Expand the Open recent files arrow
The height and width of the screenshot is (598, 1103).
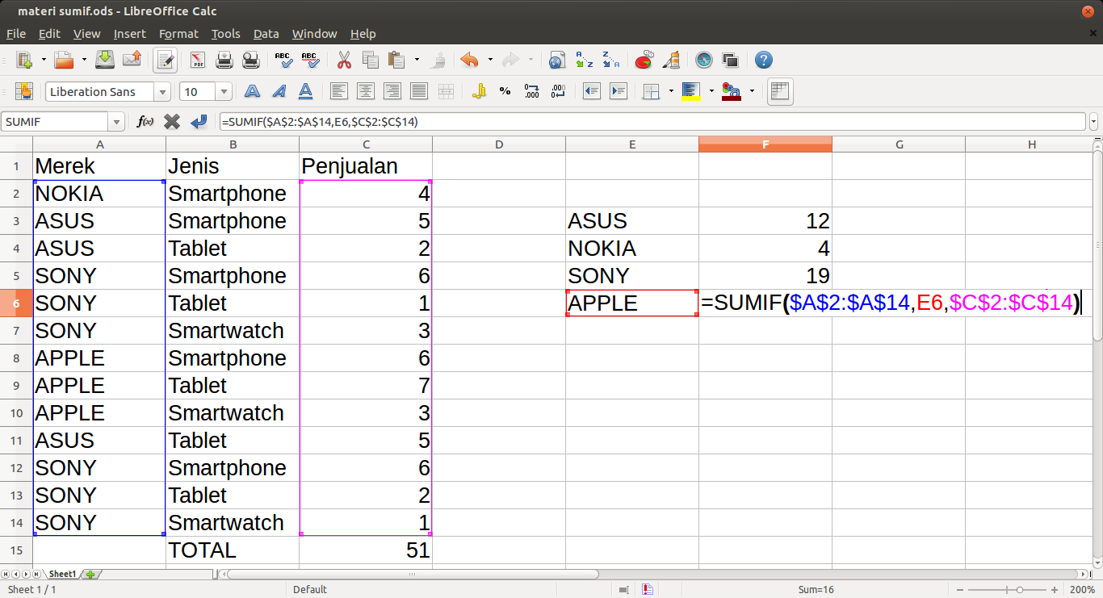(x=83, y=60)
